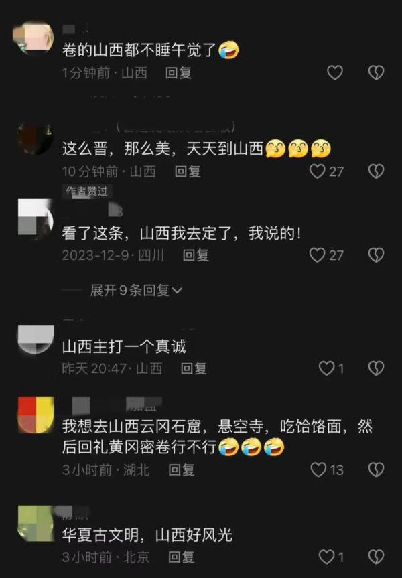Screen dimensions: 402x578
Task: Like the comment 华夏古文明，山西好风光
Action: coord(331,557)
